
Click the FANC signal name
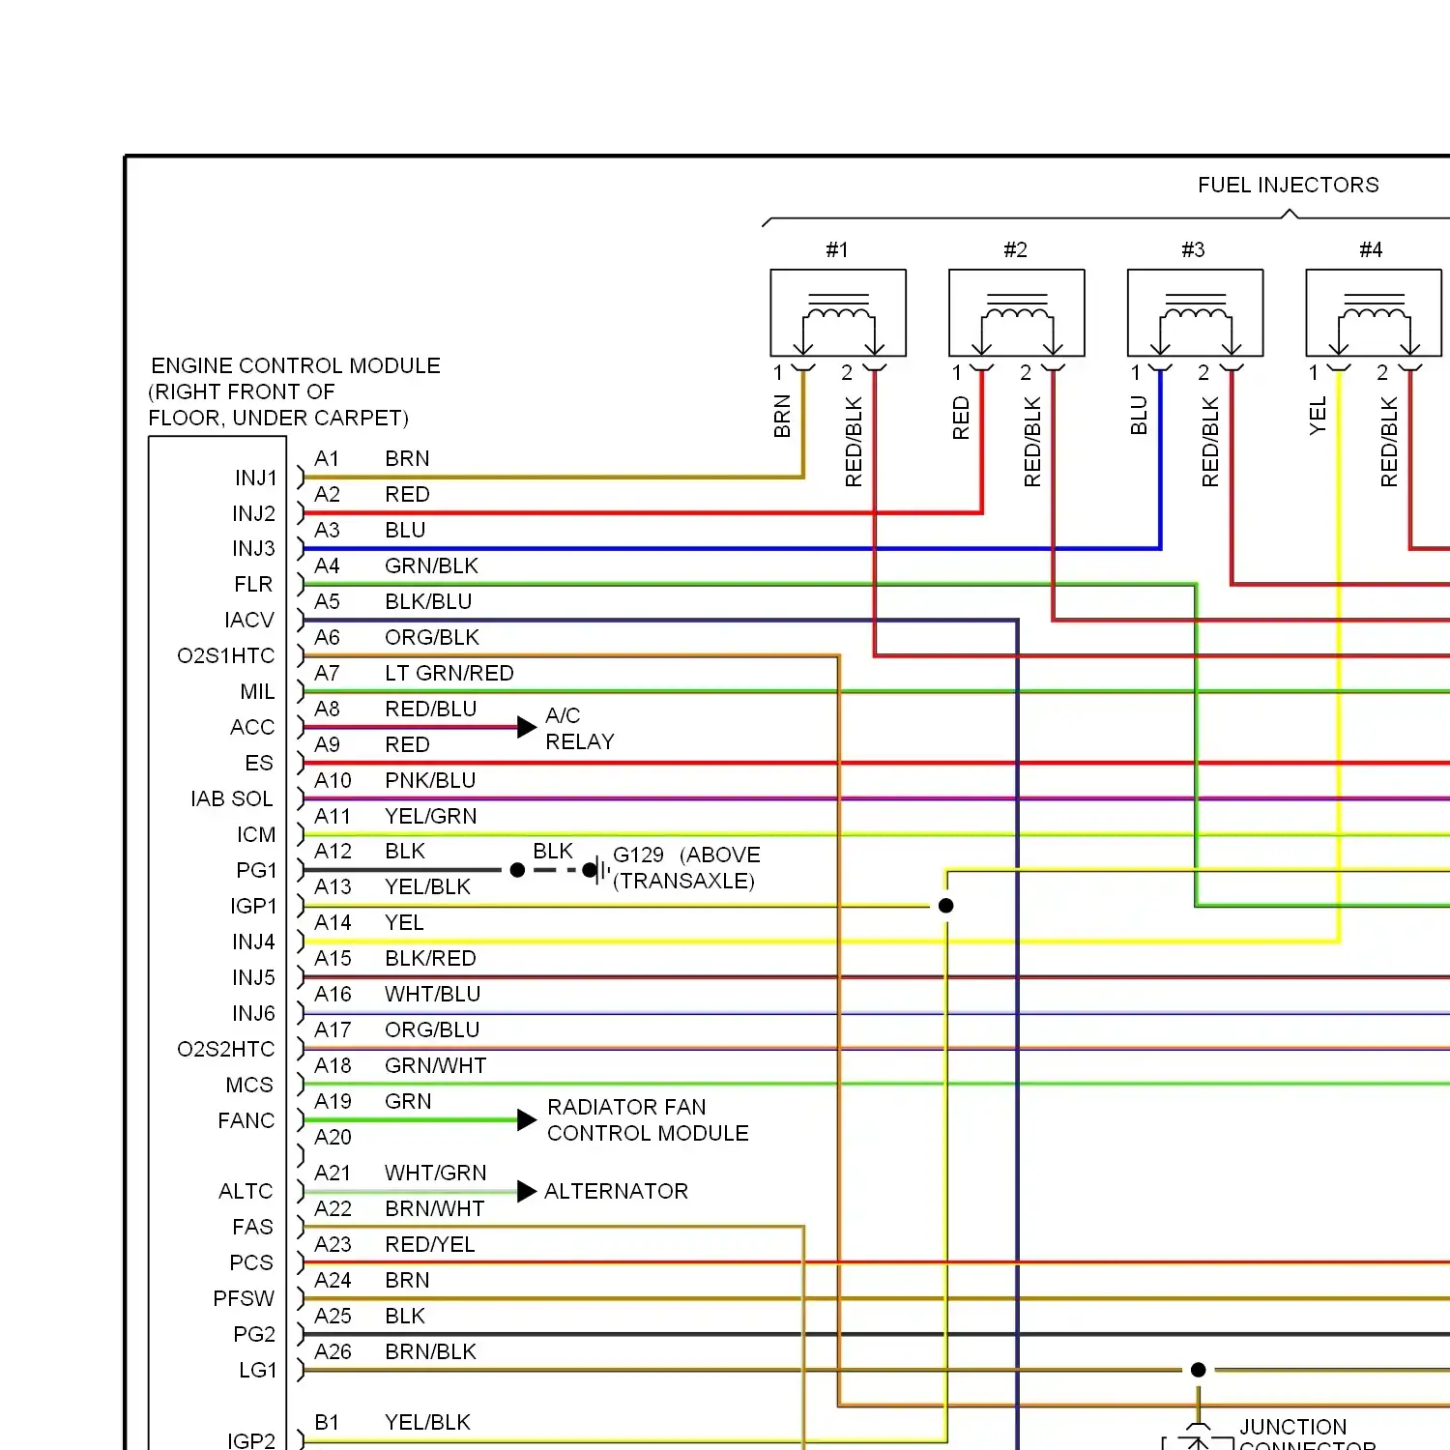[246, 1120]
